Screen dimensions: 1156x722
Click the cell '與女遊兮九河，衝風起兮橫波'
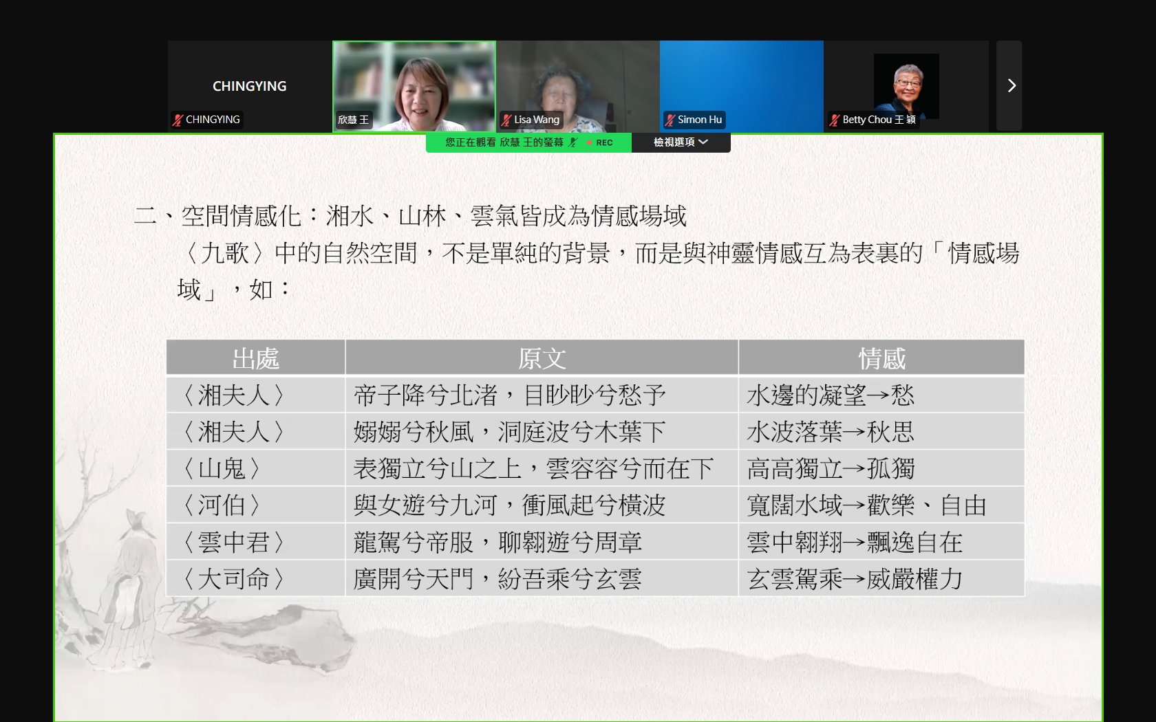(542, 505)
